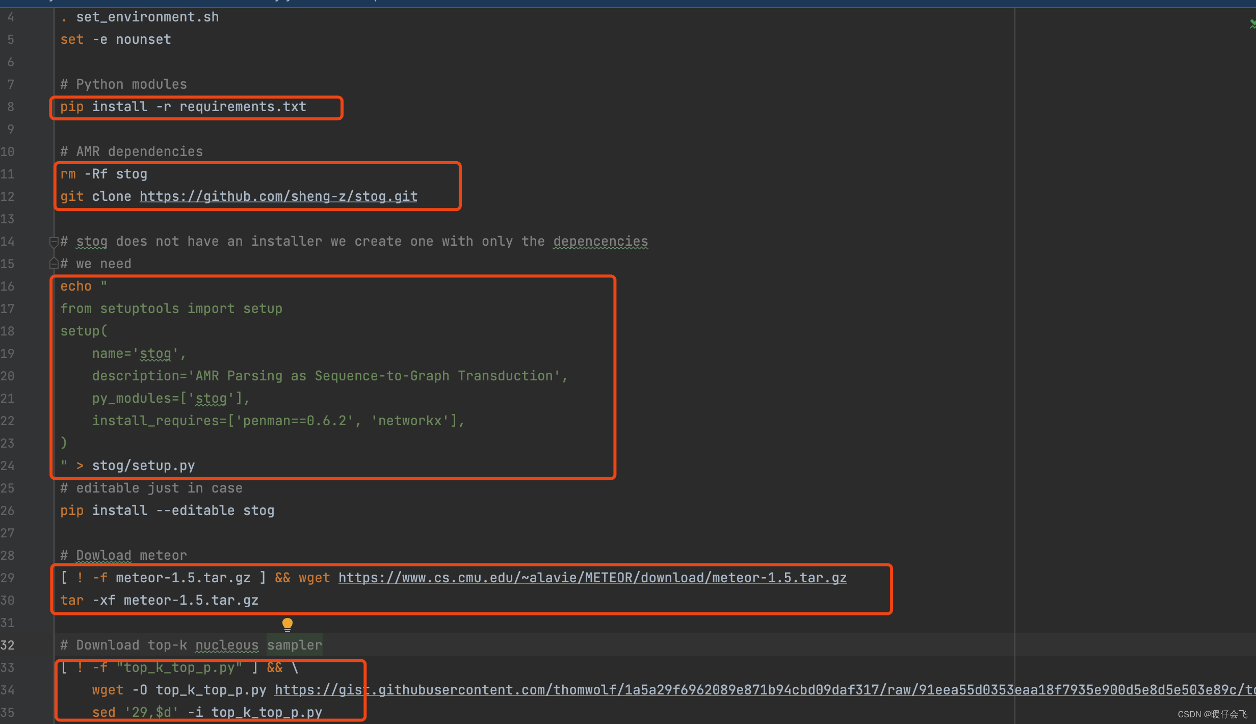The width and height of the screenshot is (1256, 724).
Task: Click 'from setuptools import setup' line
Action: coord(171,308)
